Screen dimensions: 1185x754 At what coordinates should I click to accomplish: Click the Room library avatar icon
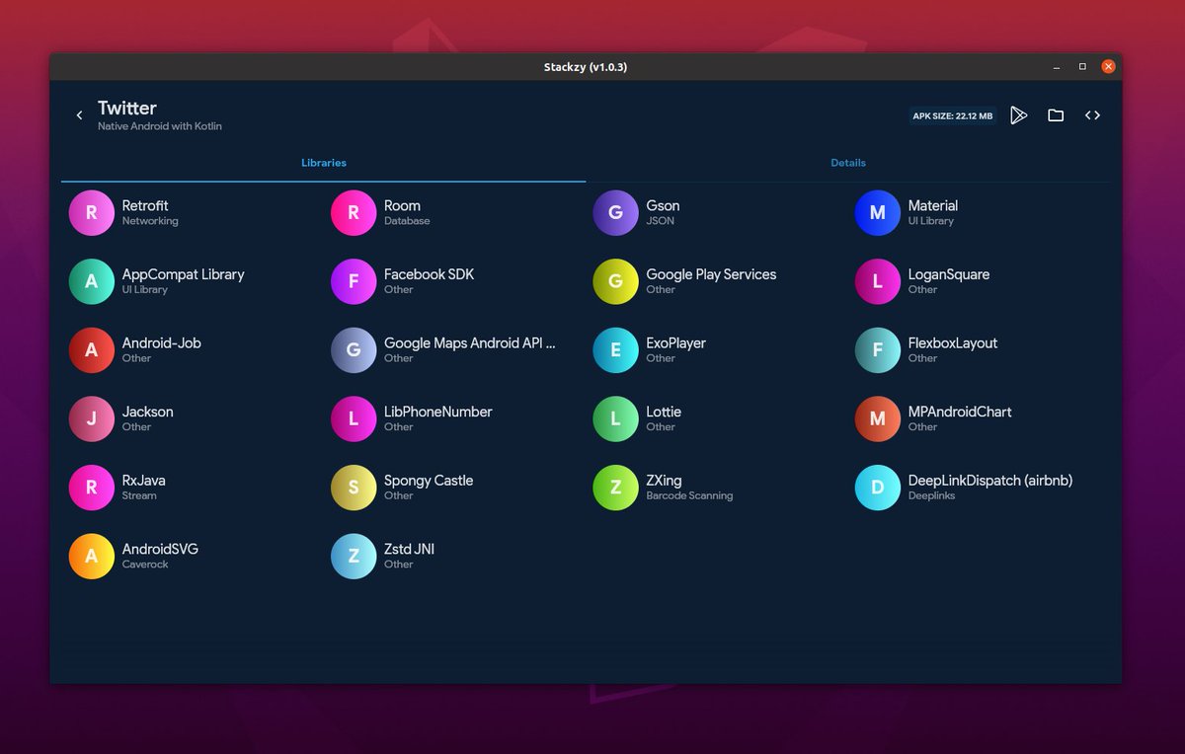tap(354, 213)
